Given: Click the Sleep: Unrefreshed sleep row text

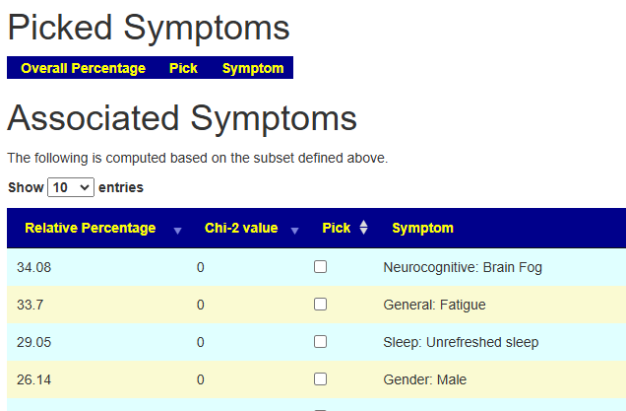Looking at the screenshot, I should coord(461,342).
